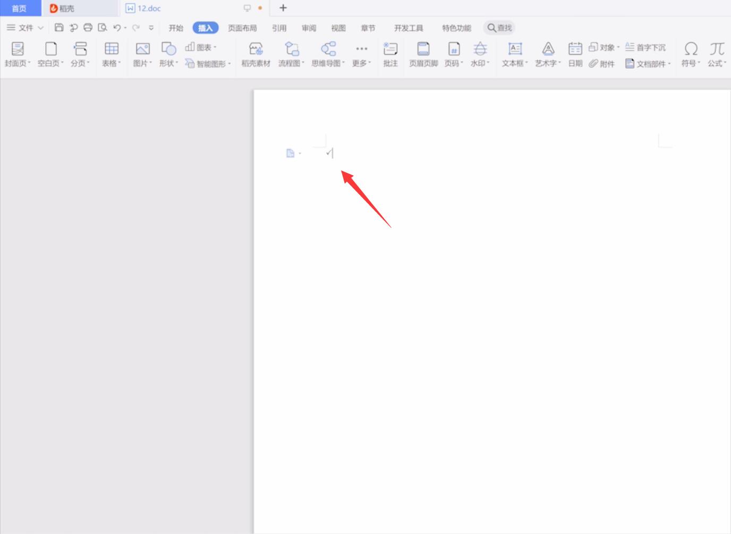Switch to the Start (开始) ribbon tab
The height and width of the screenshot is (534, 731).
(176, 28)
